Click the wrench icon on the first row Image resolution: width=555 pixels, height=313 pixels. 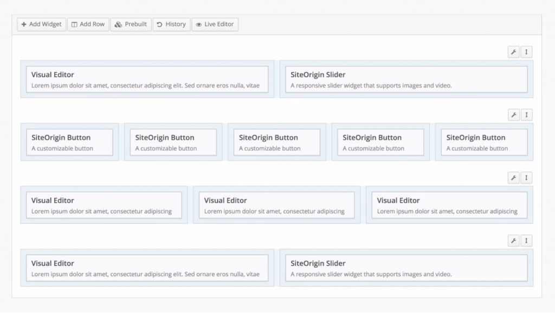pyautogui.click(x=513, y=52)
